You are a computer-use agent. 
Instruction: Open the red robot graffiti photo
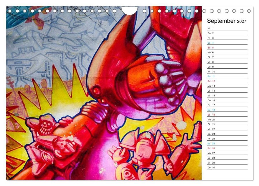coord(104,93)
